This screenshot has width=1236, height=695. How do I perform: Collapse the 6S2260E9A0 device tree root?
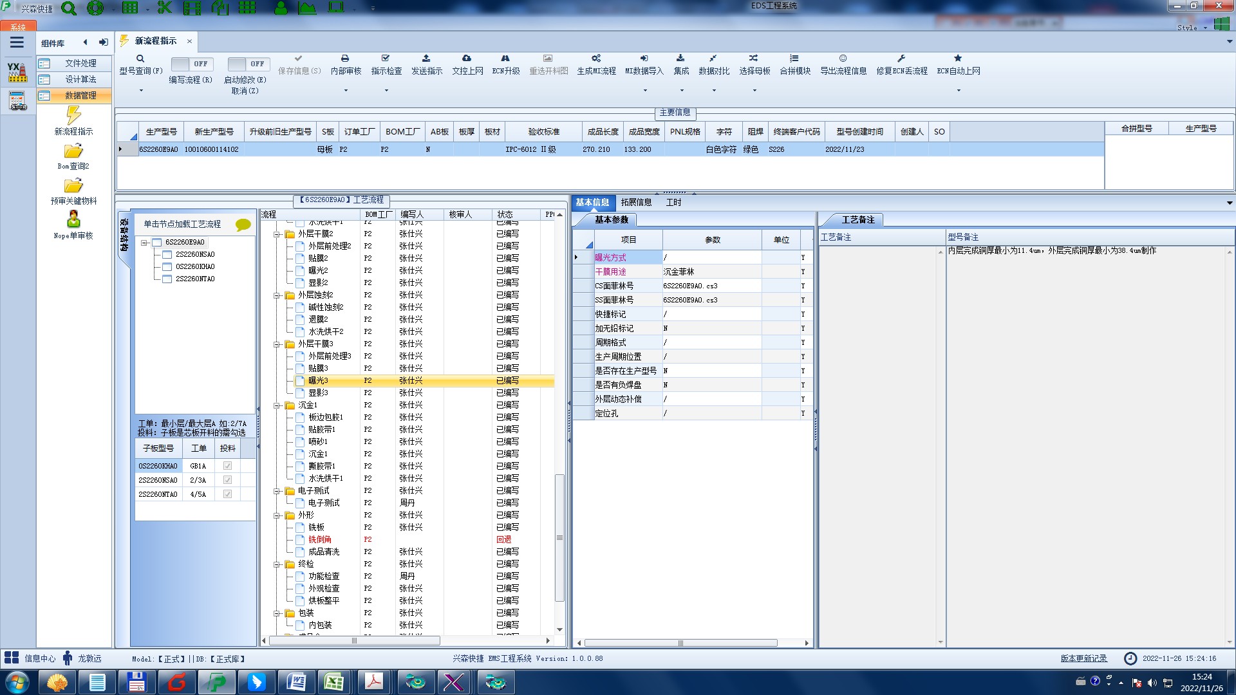pyautogui.click(x=144, y=243)
